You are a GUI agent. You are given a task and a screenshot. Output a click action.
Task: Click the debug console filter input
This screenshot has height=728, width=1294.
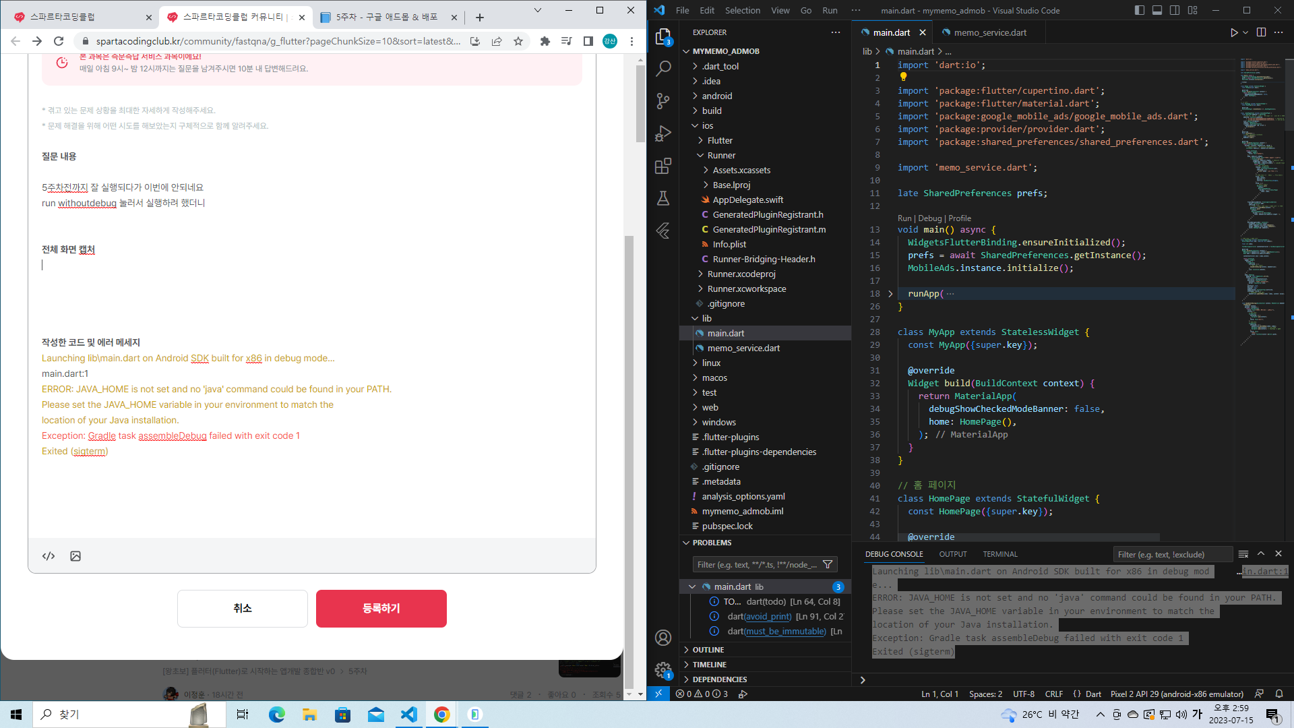(x=1173, y=555)
